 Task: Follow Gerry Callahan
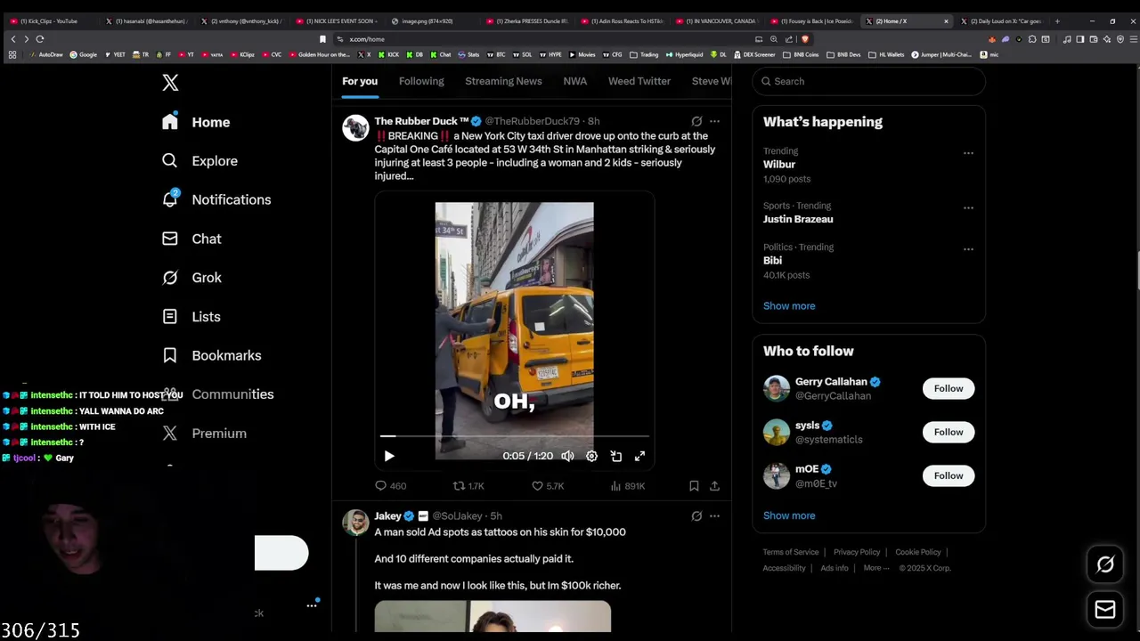click(x=949, y=389)
